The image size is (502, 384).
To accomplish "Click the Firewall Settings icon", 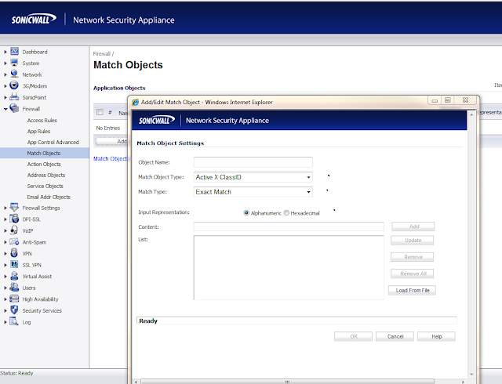I will [x=14, y=208].
